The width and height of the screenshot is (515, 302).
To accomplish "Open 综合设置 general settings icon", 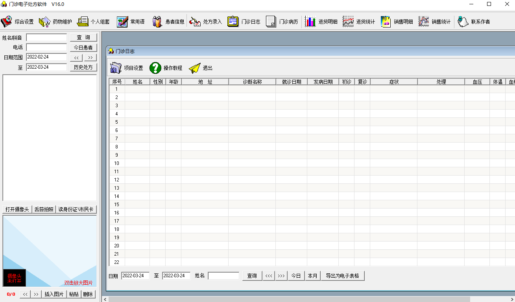I will (7, 22).
